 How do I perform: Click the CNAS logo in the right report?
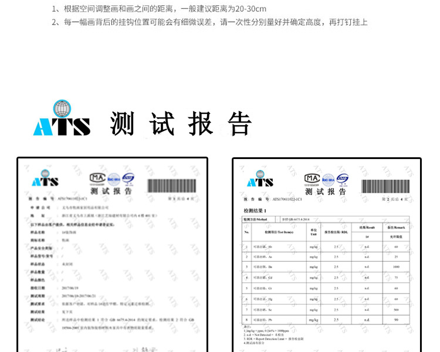pos(343,180)
